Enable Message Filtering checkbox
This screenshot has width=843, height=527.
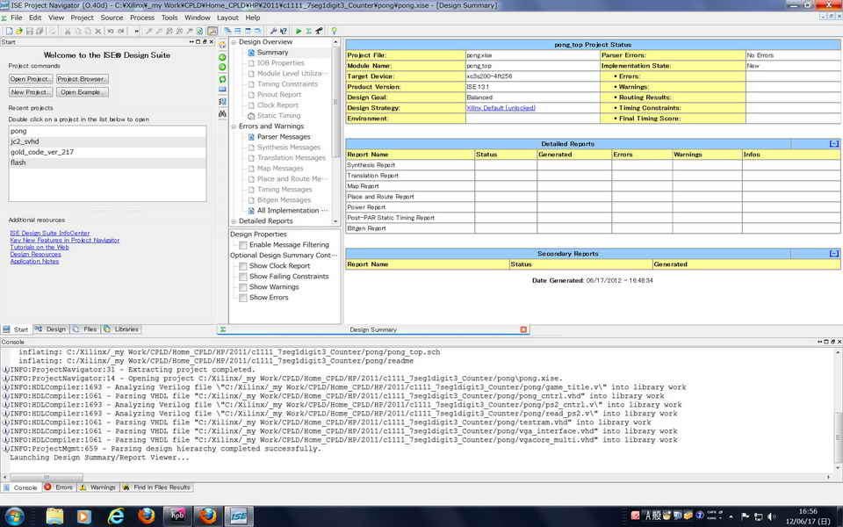click(x=243, y=245)
